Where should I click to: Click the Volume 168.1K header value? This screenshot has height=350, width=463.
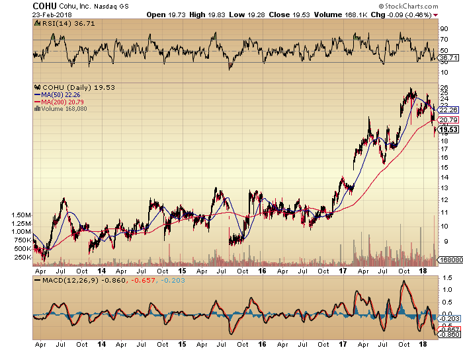tap(341, 15)
